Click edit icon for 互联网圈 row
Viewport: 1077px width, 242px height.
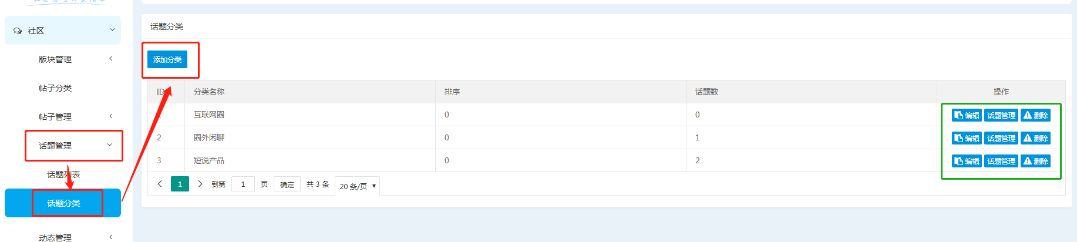pos(958,115)
